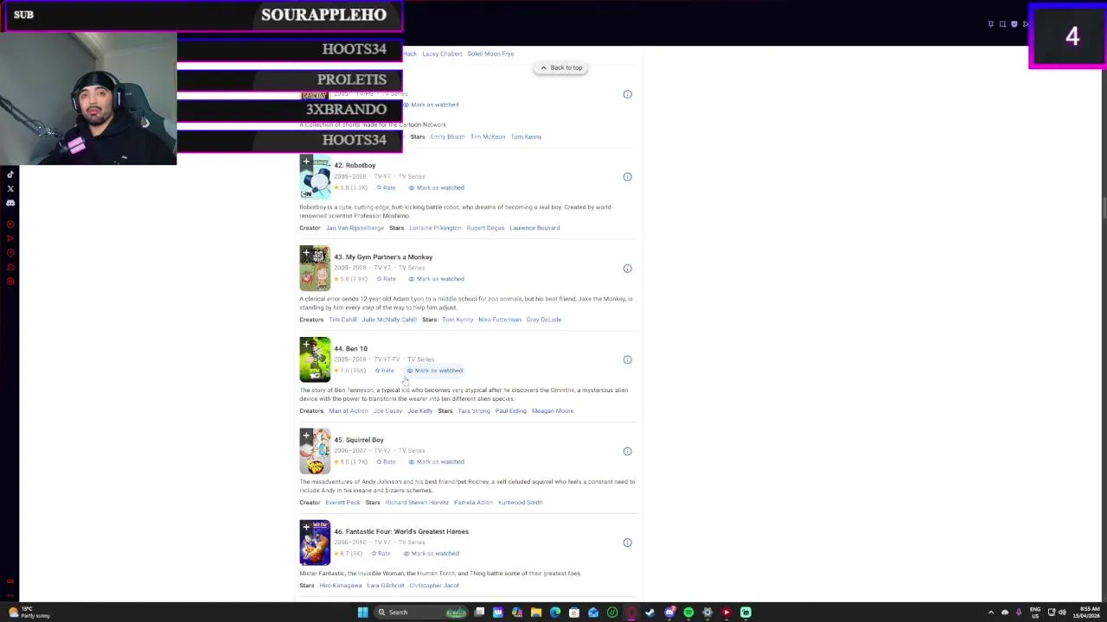Open Soleil Moon Frye link
The height and width of the screenshot is (622, 1107).
(490, 54)
